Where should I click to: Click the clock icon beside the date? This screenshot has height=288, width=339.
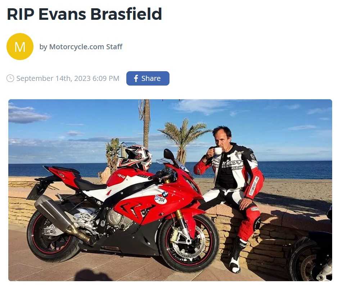10,78
